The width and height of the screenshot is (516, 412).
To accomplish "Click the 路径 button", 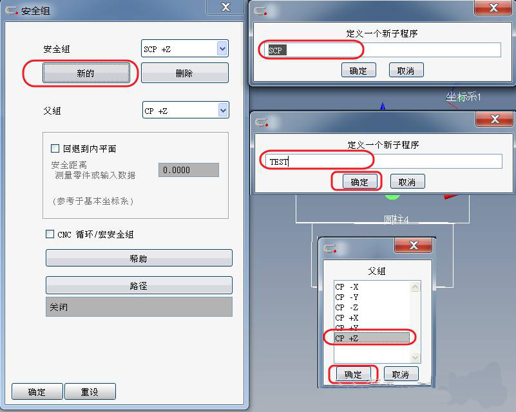I will [x=139, y=285].
